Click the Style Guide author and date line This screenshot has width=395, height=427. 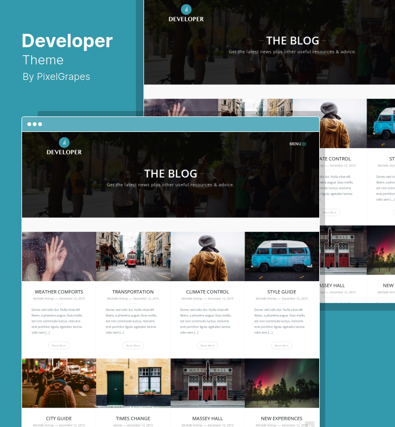coord(282,298)
